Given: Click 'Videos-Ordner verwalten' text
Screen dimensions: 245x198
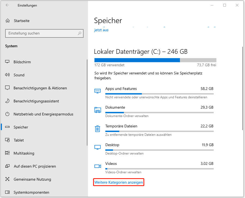Looking at the screenshot, I should (123, 172).
